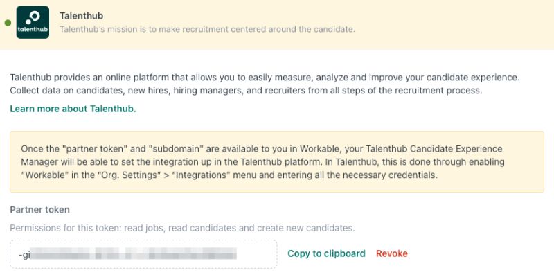Focus the partner token input field
The height and width of the screenshot is (277, 554).
click(143, 255)
